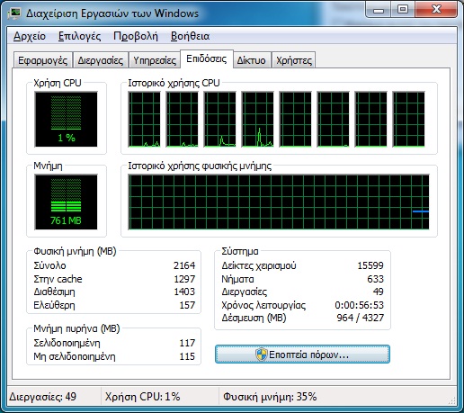Screen dimensions: 464x413
Task: Click the Ιστορικό χρήσης φυσικής μνήμης label
Action: (200, 166)
